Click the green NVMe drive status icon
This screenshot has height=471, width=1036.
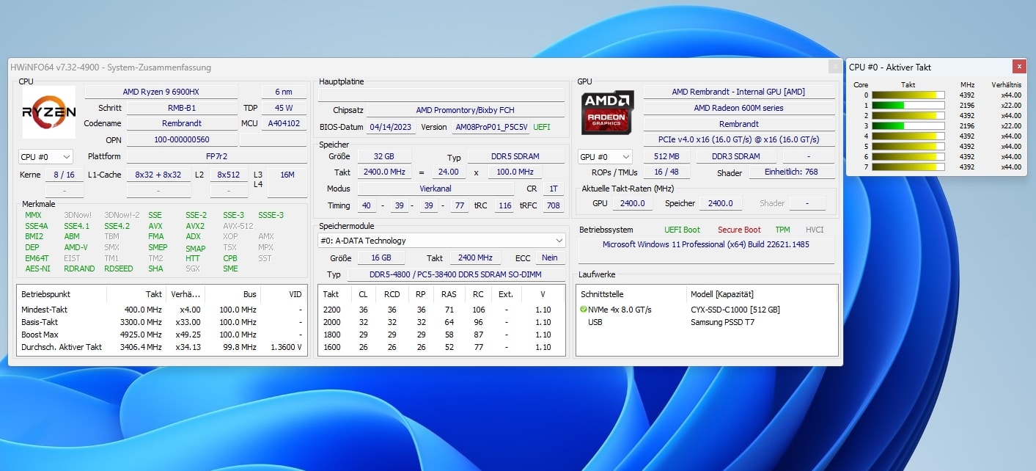[584, 310]
